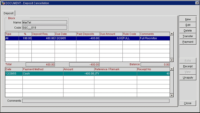Viewport: 200px width, 113px height.
Task: Click the Date column header in payments grid
Action: point(14,69)
